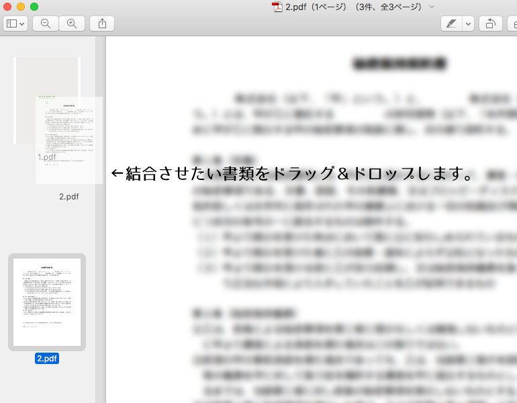Click the zoom in magnifier
517x403 pixels.
(72, 24)
